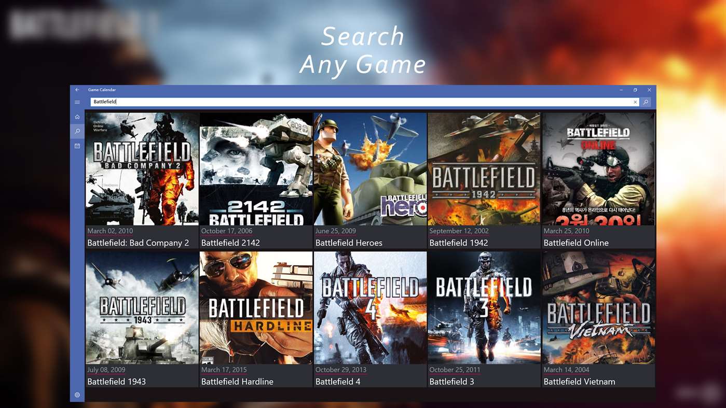Submit search with magnifier button
The image size is (726, 408).
(x=646, y=102)
